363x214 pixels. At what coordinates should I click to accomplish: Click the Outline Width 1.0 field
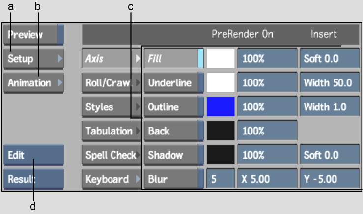pos(330,107)
